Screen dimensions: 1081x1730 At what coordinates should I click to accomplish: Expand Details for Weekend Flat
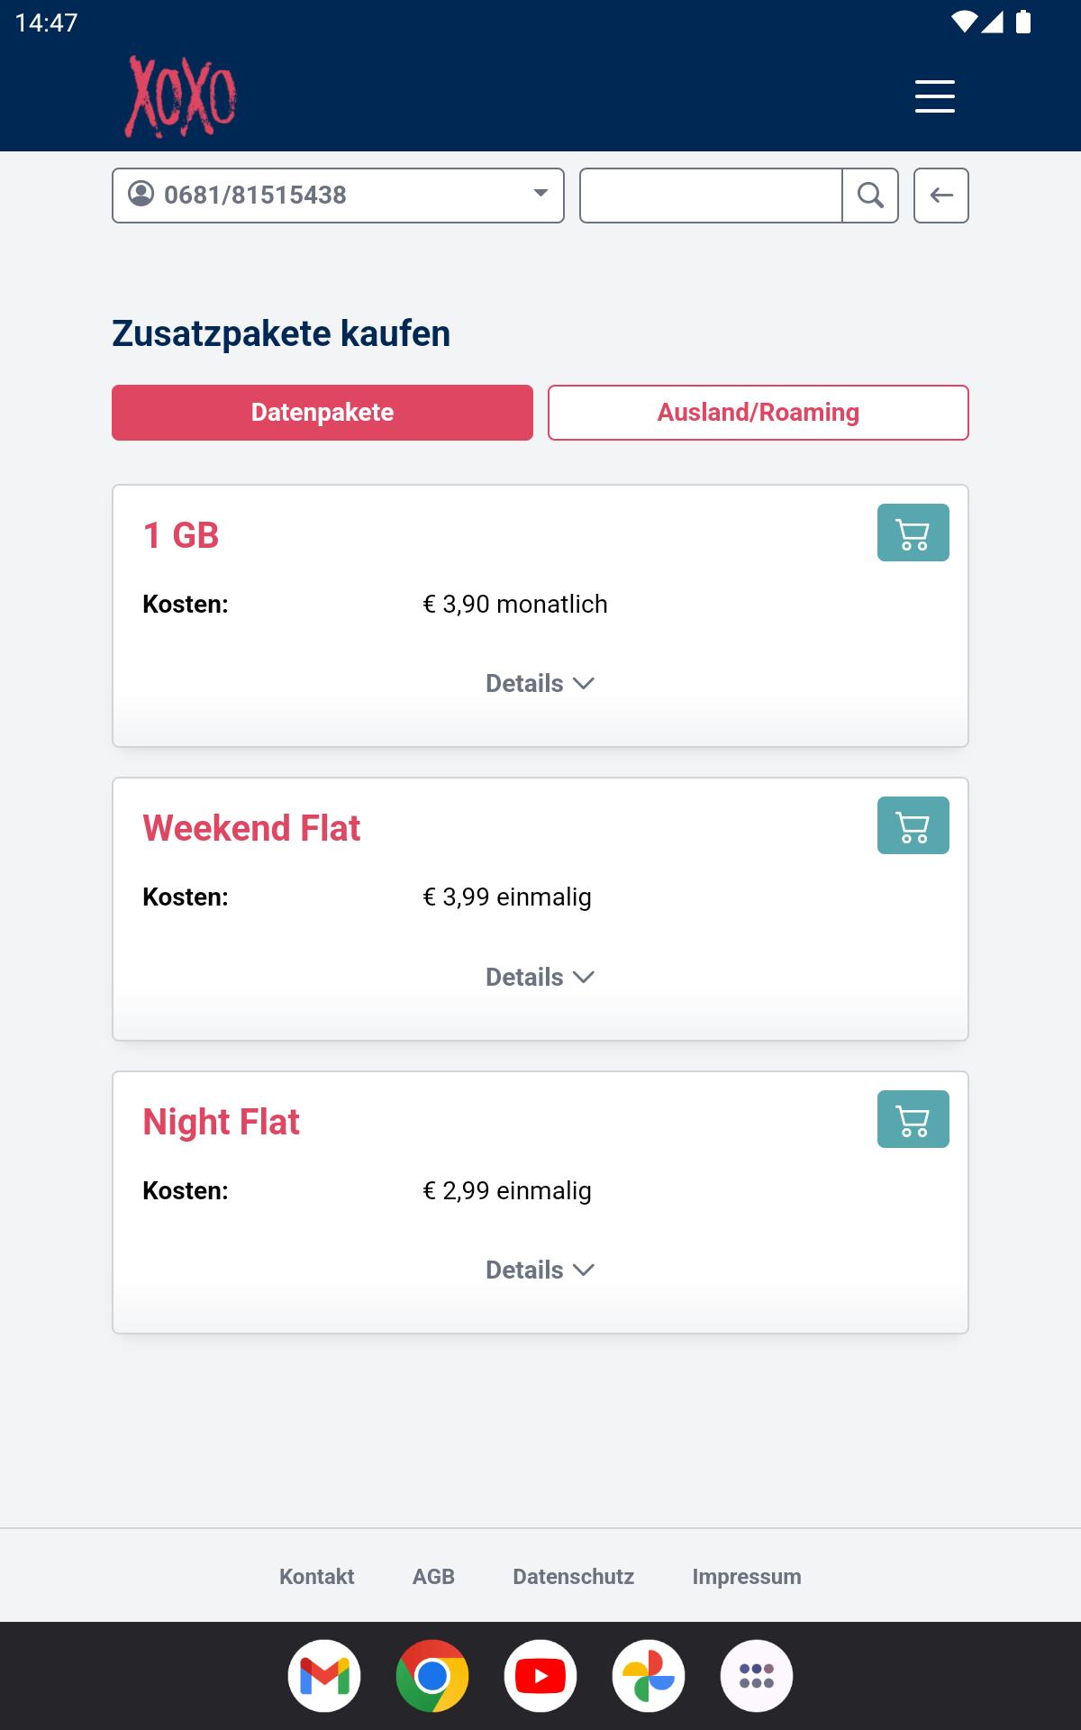pyautogui.click(x=540, y=977)
